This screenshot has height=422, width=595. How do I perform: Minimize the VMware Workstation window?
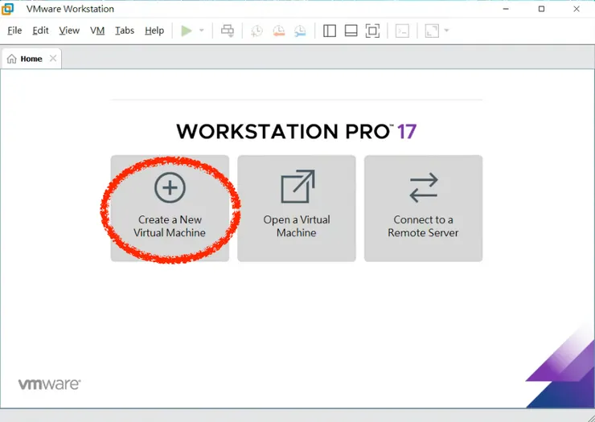[x=506, y=9]
